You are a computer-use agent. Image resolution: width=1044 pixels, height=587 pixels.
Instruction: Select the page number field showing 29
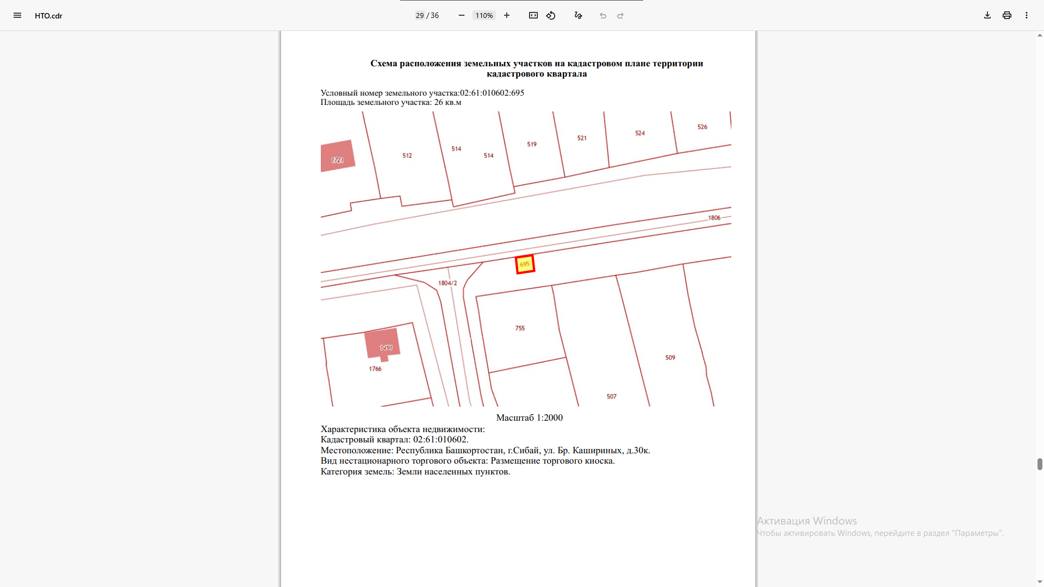[420, 15]
